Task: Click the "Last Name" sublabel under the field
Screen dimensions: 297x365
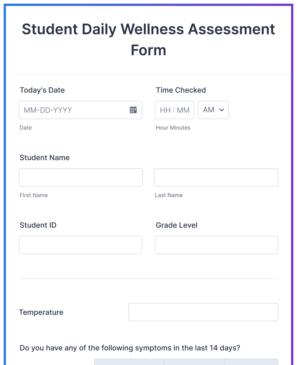Action: tap(169, 195)
